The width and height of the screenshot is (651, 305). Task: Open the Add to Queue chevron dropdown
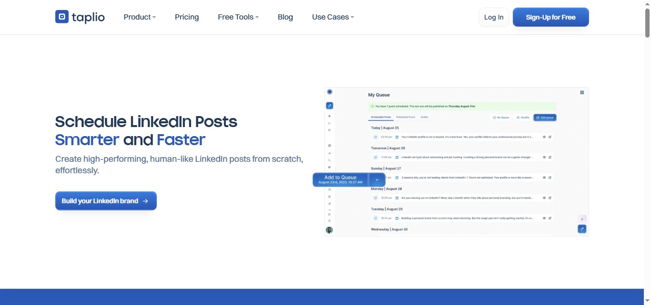point(376,179)
